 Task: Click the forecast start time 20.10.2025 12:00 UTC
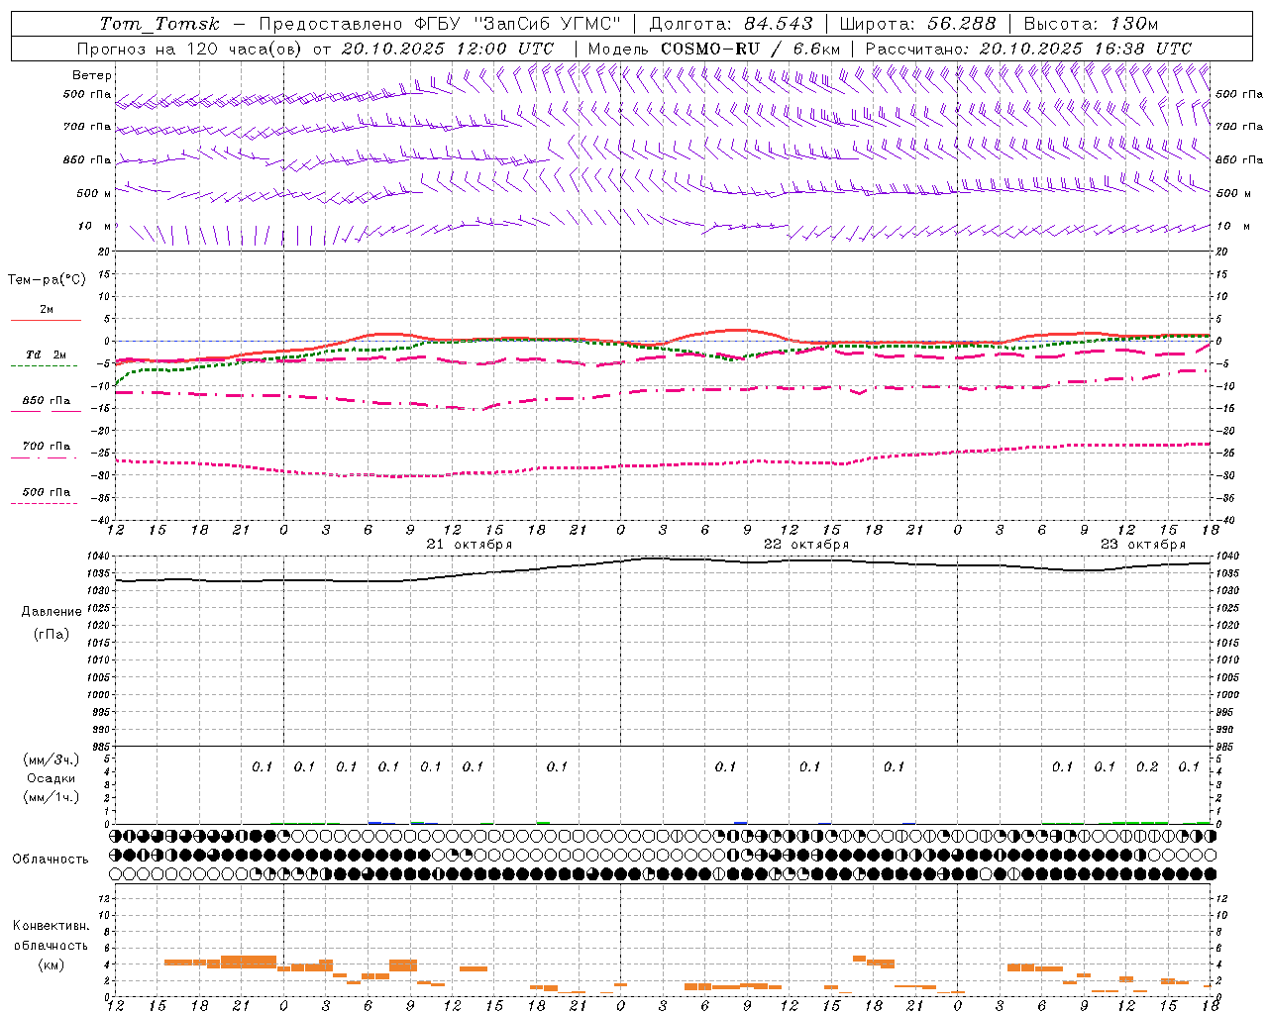click(448, 49)
